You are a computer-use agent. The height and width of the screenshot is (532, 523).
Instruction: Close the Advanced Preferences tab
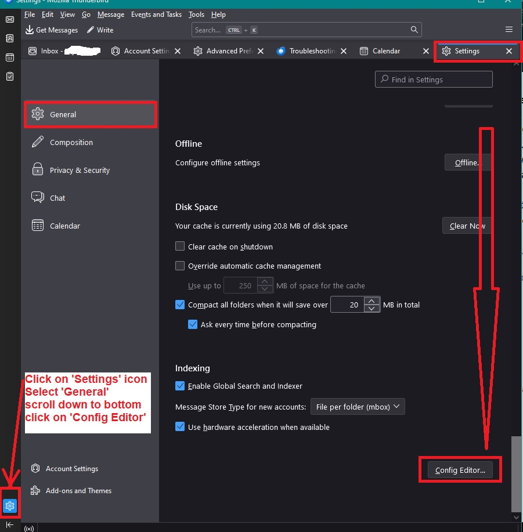click(260, 51)
